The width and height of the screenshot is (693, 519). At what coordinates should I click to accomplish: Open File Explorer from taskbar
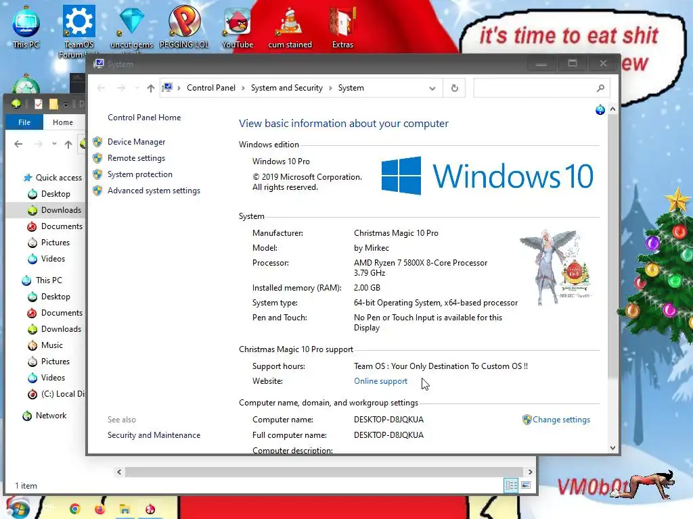(125, 510)
